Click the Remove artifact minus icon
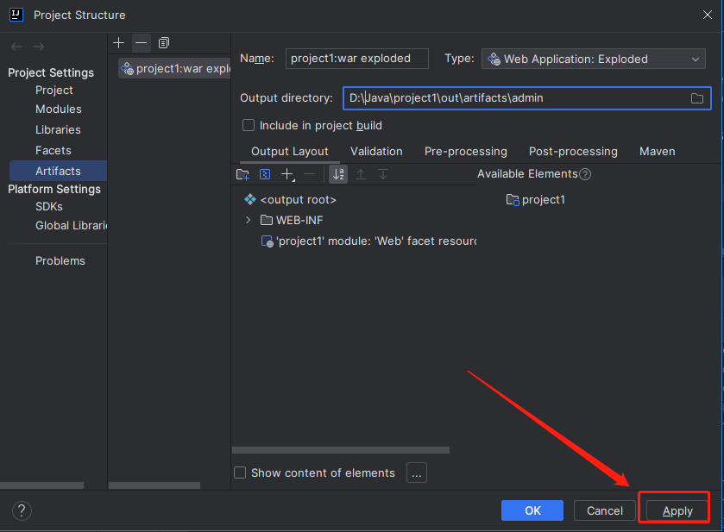 tap(142, 42)
